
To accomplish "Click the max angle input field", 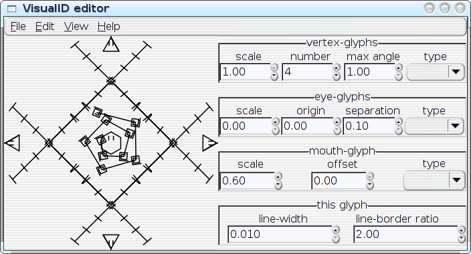I will coord(369,72).
